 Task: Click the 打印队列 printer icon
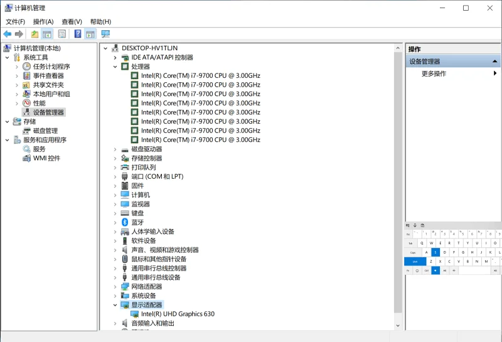pos(125,168)
